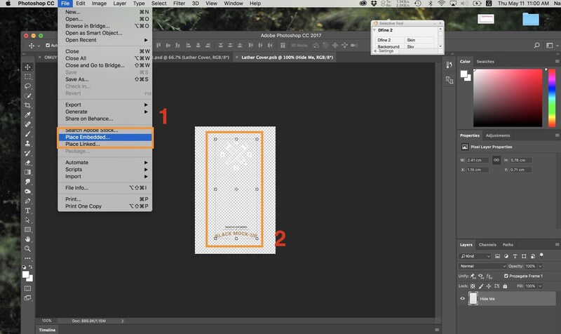The height and width of the screenshot is (334, 561).
Task: Select the Path Selection tool
Action: pos(27,220)
